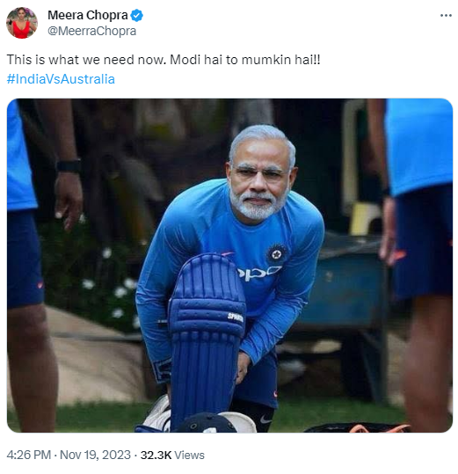Image resolution: width=458 pixels, height=474 pixels.
Task: Click the BCCI crest on the jersey
Action: click(276, 254)
